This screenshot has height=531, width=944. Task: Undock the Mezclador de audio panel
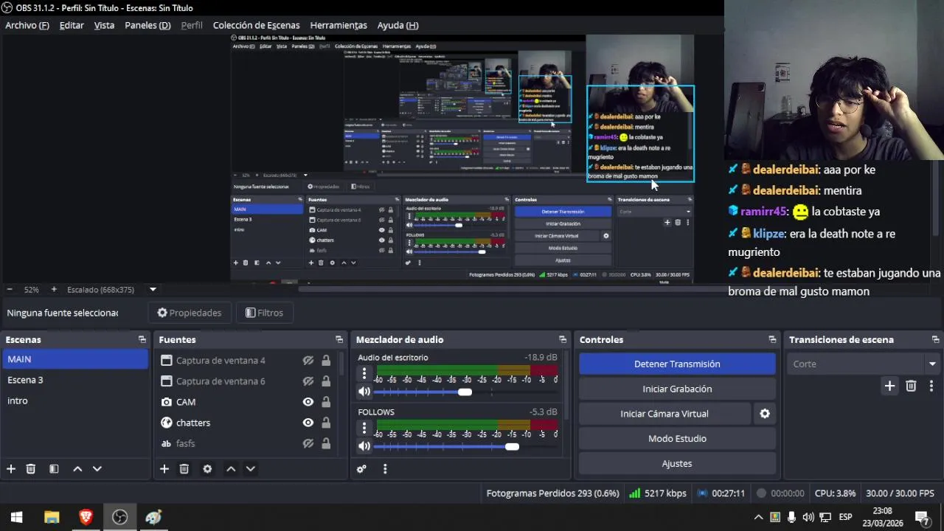(563, 340)
